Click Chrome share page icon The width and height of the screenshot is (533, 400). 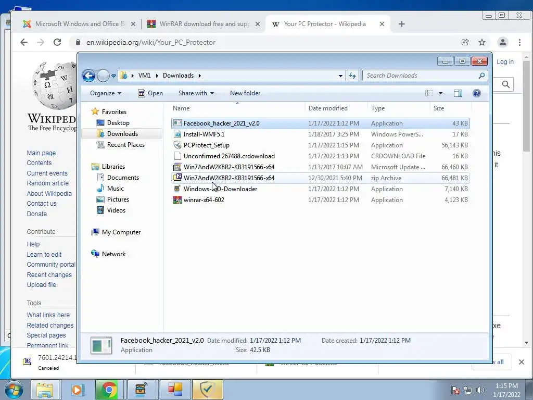point(465,42)
